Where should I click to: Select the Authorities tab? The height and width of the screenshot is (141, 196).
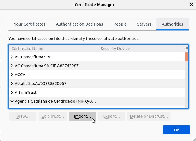pos(172,24)
